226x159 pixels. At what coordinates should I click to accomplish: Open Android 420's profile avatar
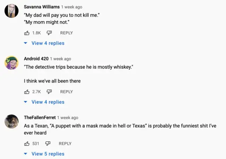(11, 63)
